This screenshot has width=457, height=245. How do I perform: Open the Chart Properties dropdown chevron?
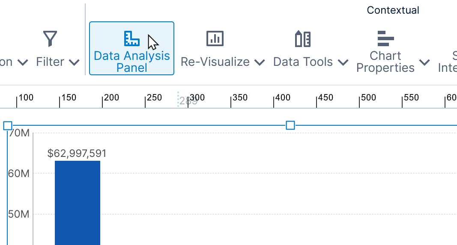coord(424,62)
